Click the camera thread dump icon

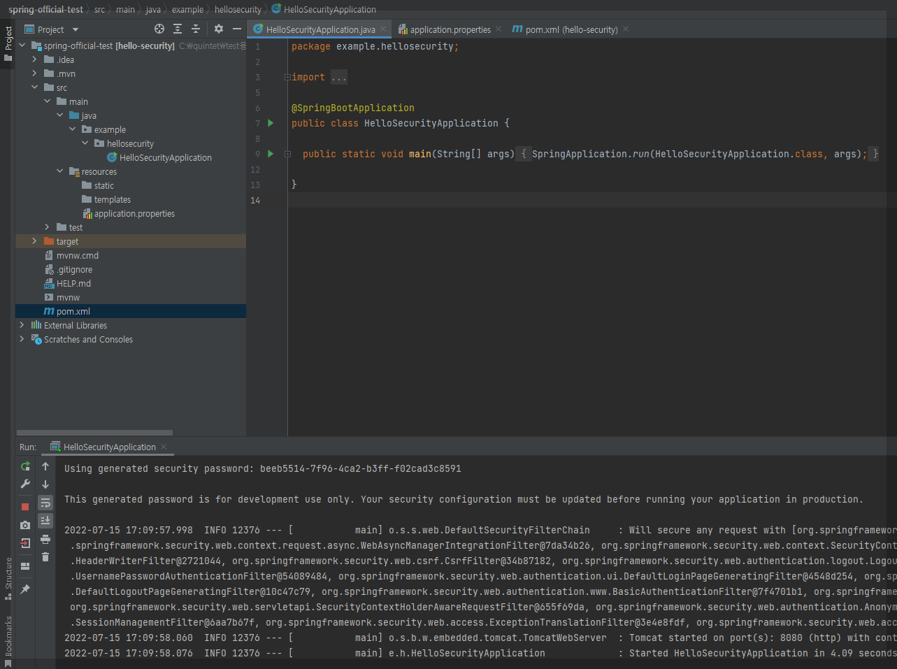[x=25, y=524]
